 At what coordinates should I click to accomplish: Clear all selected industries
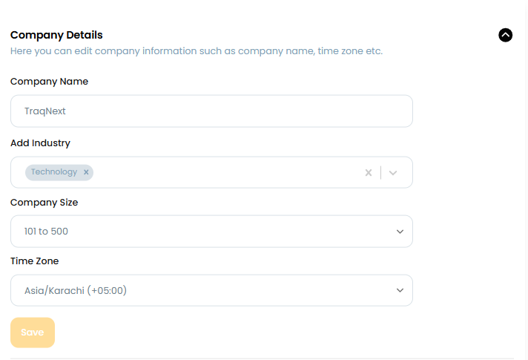pos(368,173)
